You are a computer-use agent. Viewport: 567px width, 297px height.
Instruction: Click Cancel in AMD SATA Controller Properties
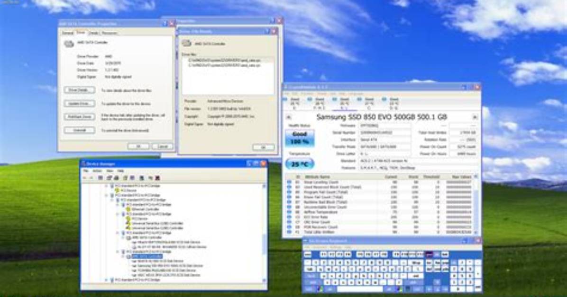coord(162,146)
